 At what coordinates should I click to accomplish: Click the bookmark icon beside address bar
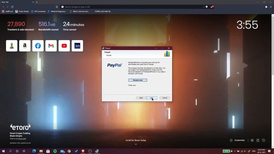click(57, 7)
